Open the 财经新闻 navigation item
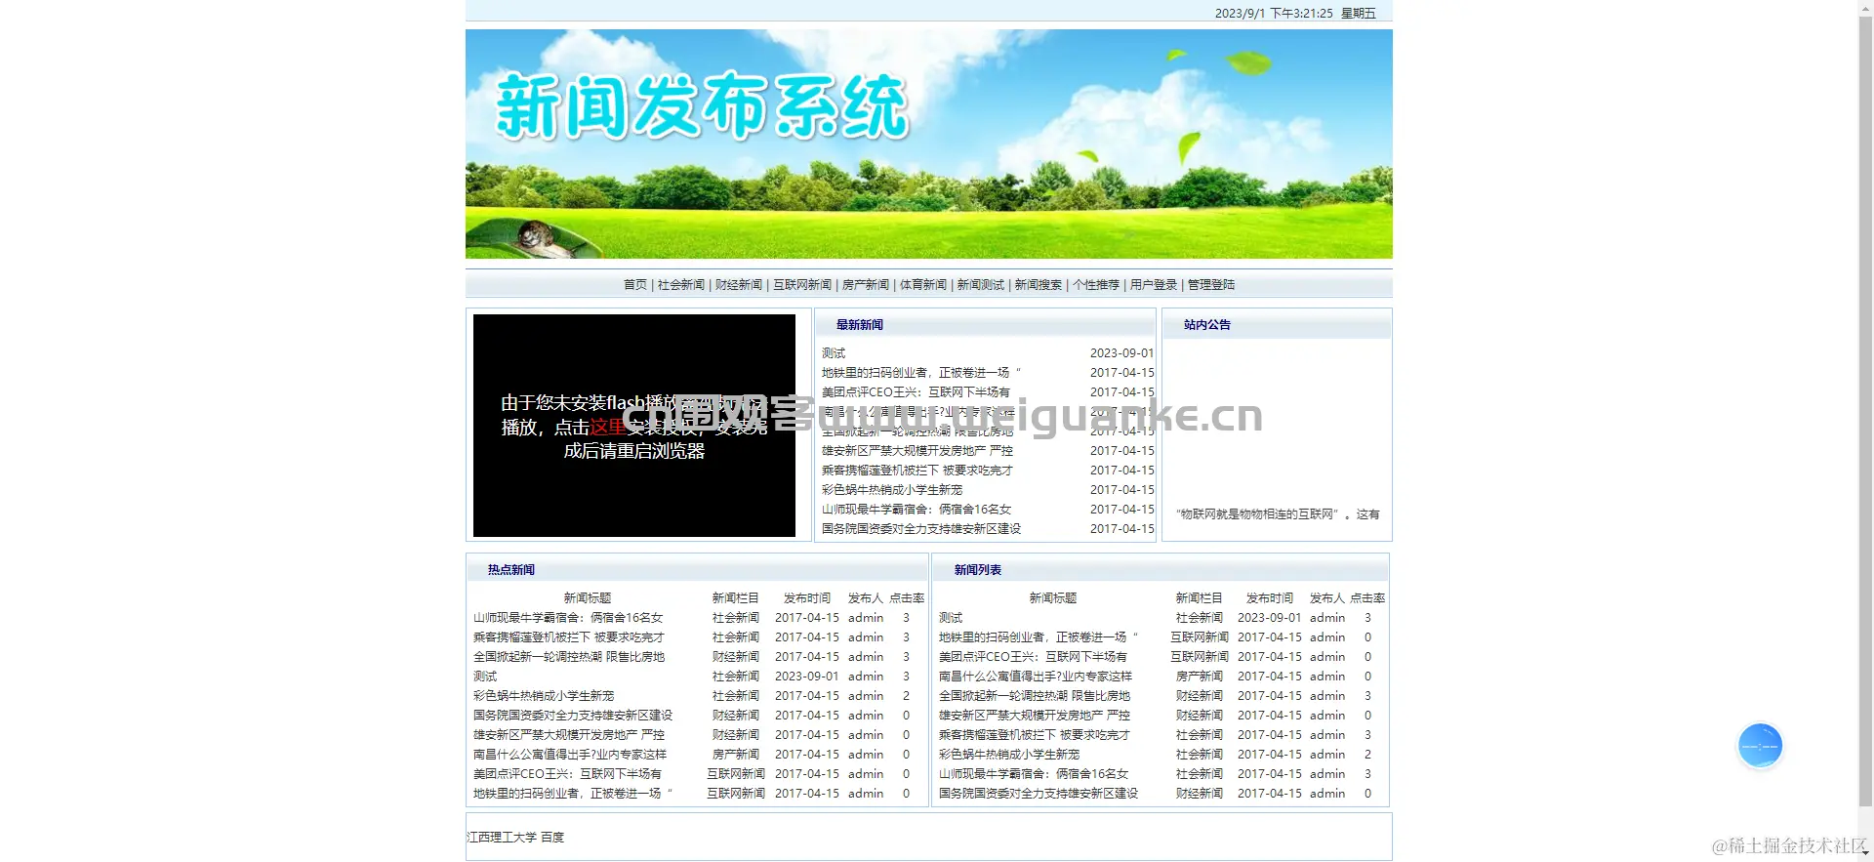 (x=739, y=285)
